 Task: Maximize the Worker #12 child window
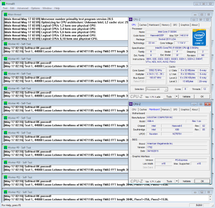coord(202,192)
